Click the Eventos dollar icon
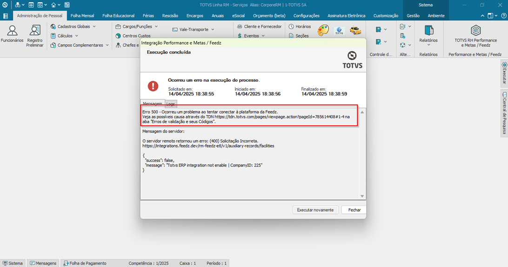 [240, 36]
